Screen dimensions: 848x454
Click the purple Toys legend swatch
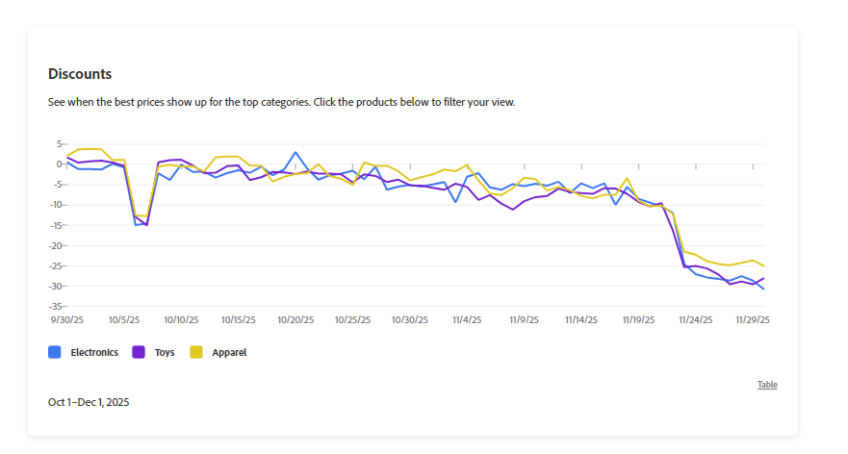139,352
